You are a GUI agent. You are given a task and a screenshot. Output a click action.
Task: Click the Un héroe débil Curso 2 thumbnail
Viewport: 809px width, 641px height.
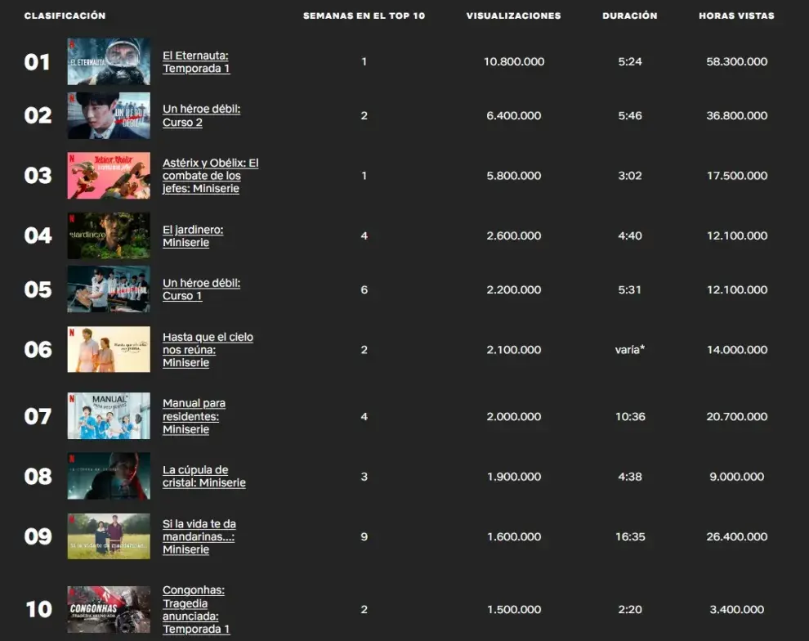(109, 115)
